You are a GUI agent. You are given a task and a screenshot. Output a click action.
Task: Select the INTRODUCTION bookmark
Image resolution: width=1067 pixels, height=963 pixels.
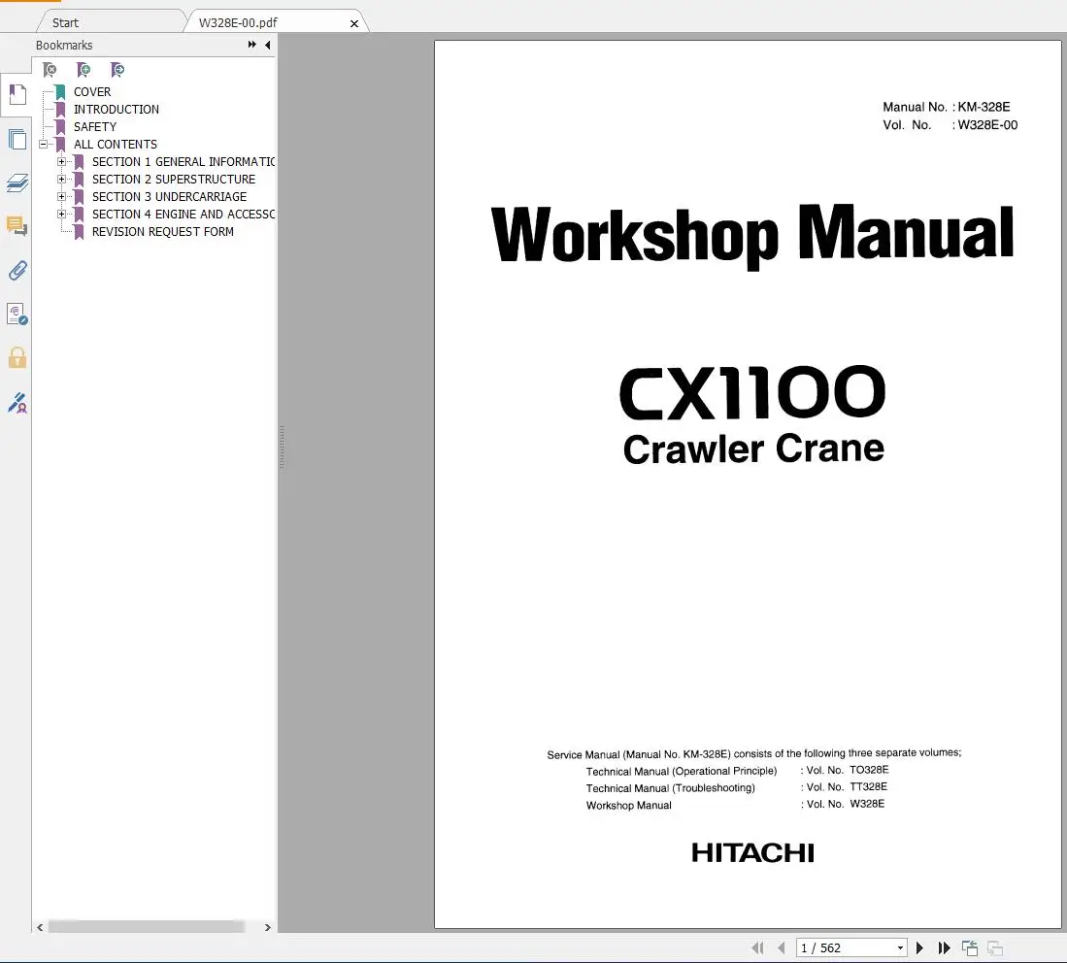coord(117,110)
